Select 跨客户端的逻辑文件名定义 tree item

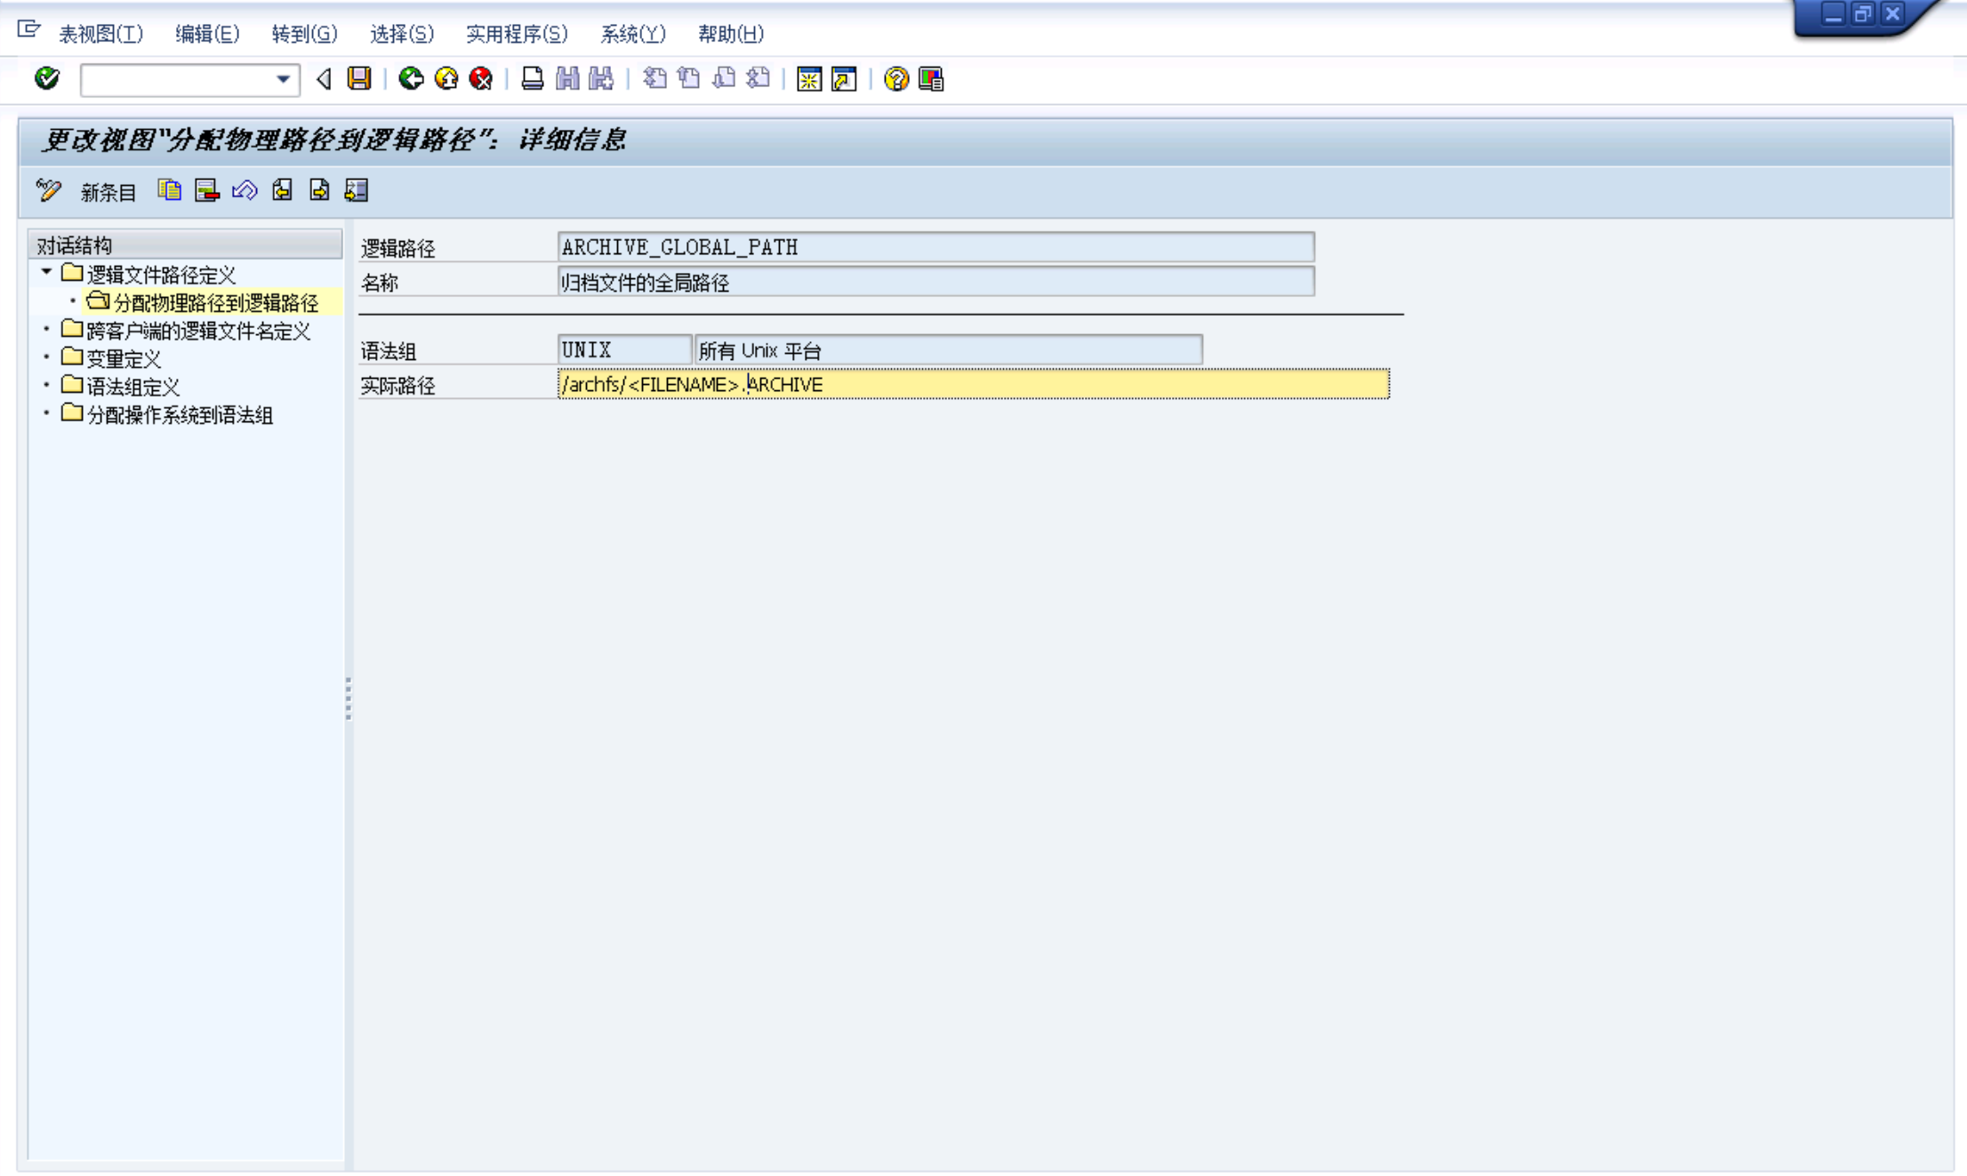(x=198, y=332)
